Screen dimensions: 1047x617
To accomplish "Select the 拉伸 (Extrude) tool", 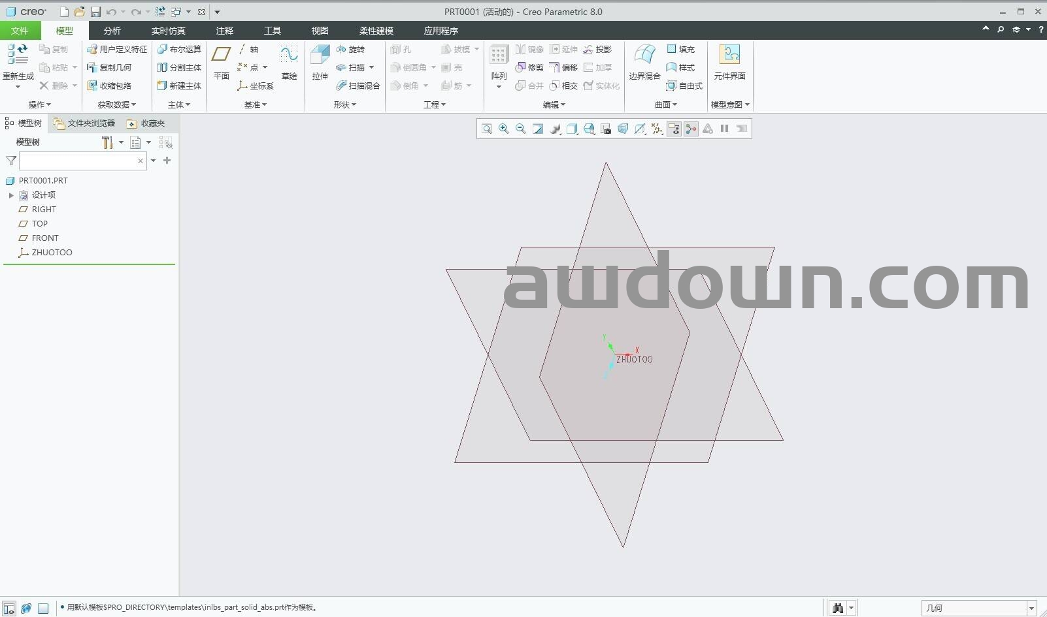I will (x=320, y=62).
